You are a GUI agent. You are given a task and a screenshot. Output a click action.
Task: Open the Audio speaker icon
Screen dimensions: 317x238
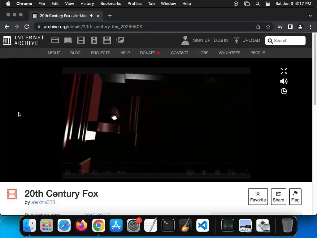coord(94,40)
